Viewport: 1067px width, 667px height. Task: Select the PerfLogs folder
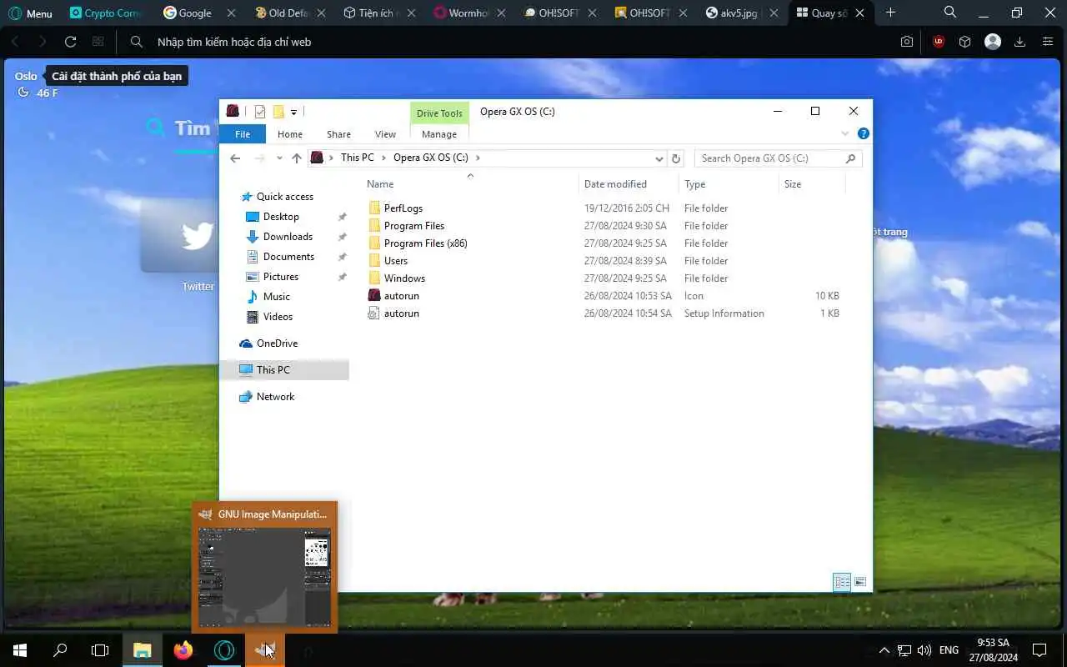coord(403,208)
